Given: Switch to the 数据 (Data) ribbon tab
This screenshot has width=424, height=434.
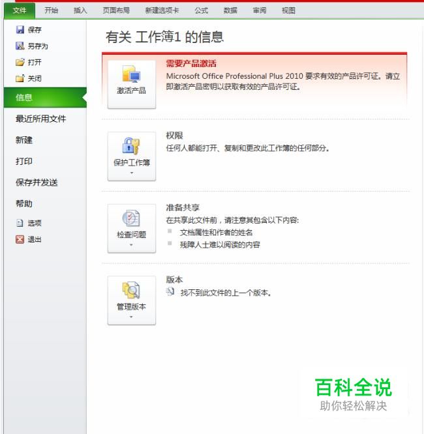Looking at the screenshot, I should click(230, 10).
